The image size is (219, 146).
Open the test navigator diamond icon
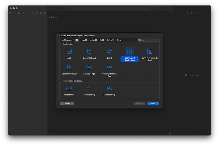[x=32, y=13]
